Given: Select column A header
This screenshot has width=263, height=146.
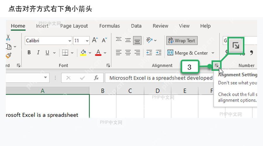Looking at the screenshot, I should click(x=48, y=91).
